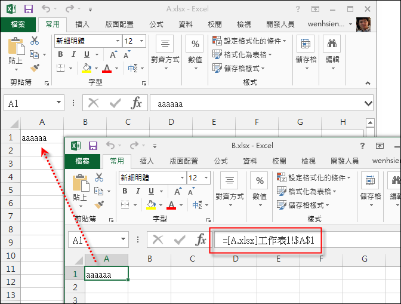Click scroll up arrow in A.xlsx
The image size is (401, 304).
[x=370, y=123]
